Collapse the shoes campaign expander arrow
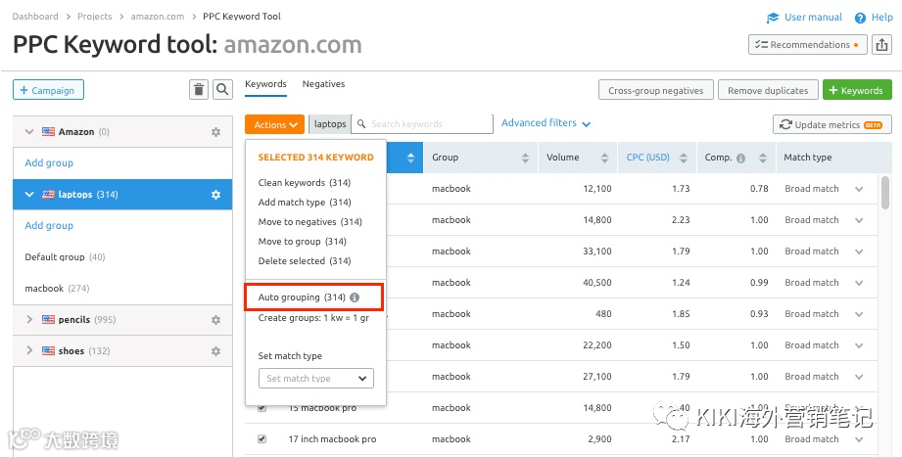902x457 pixels. [29, 351]
